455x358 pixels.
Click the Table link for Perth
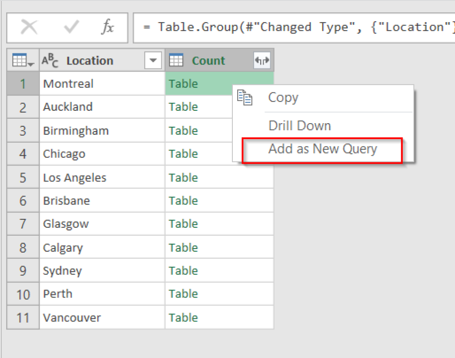(183, 294)
